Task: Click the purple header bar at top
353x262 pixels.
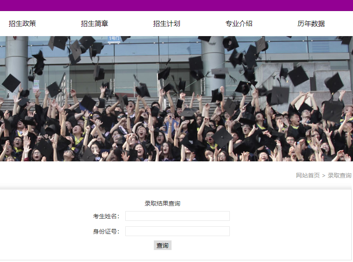Action: [x=176, y=5]
